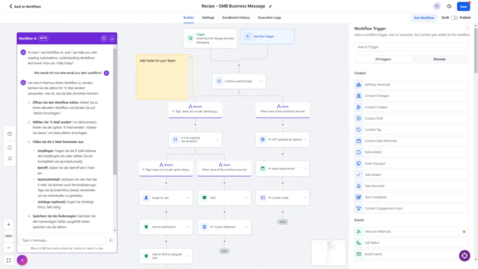Go Back to Workflows
478x269 pixels.
pyautogui.click(x=25, y=6)
